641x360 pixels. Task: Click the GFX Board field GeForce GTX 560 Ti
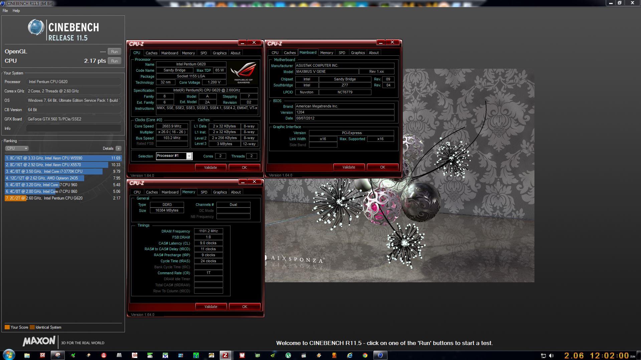tap(73, 119)
